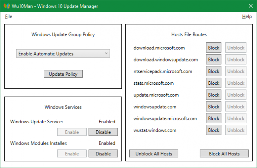This screenshot has width=257, height=168.
Task: Close the Wu10Man window
Action: 251,6
